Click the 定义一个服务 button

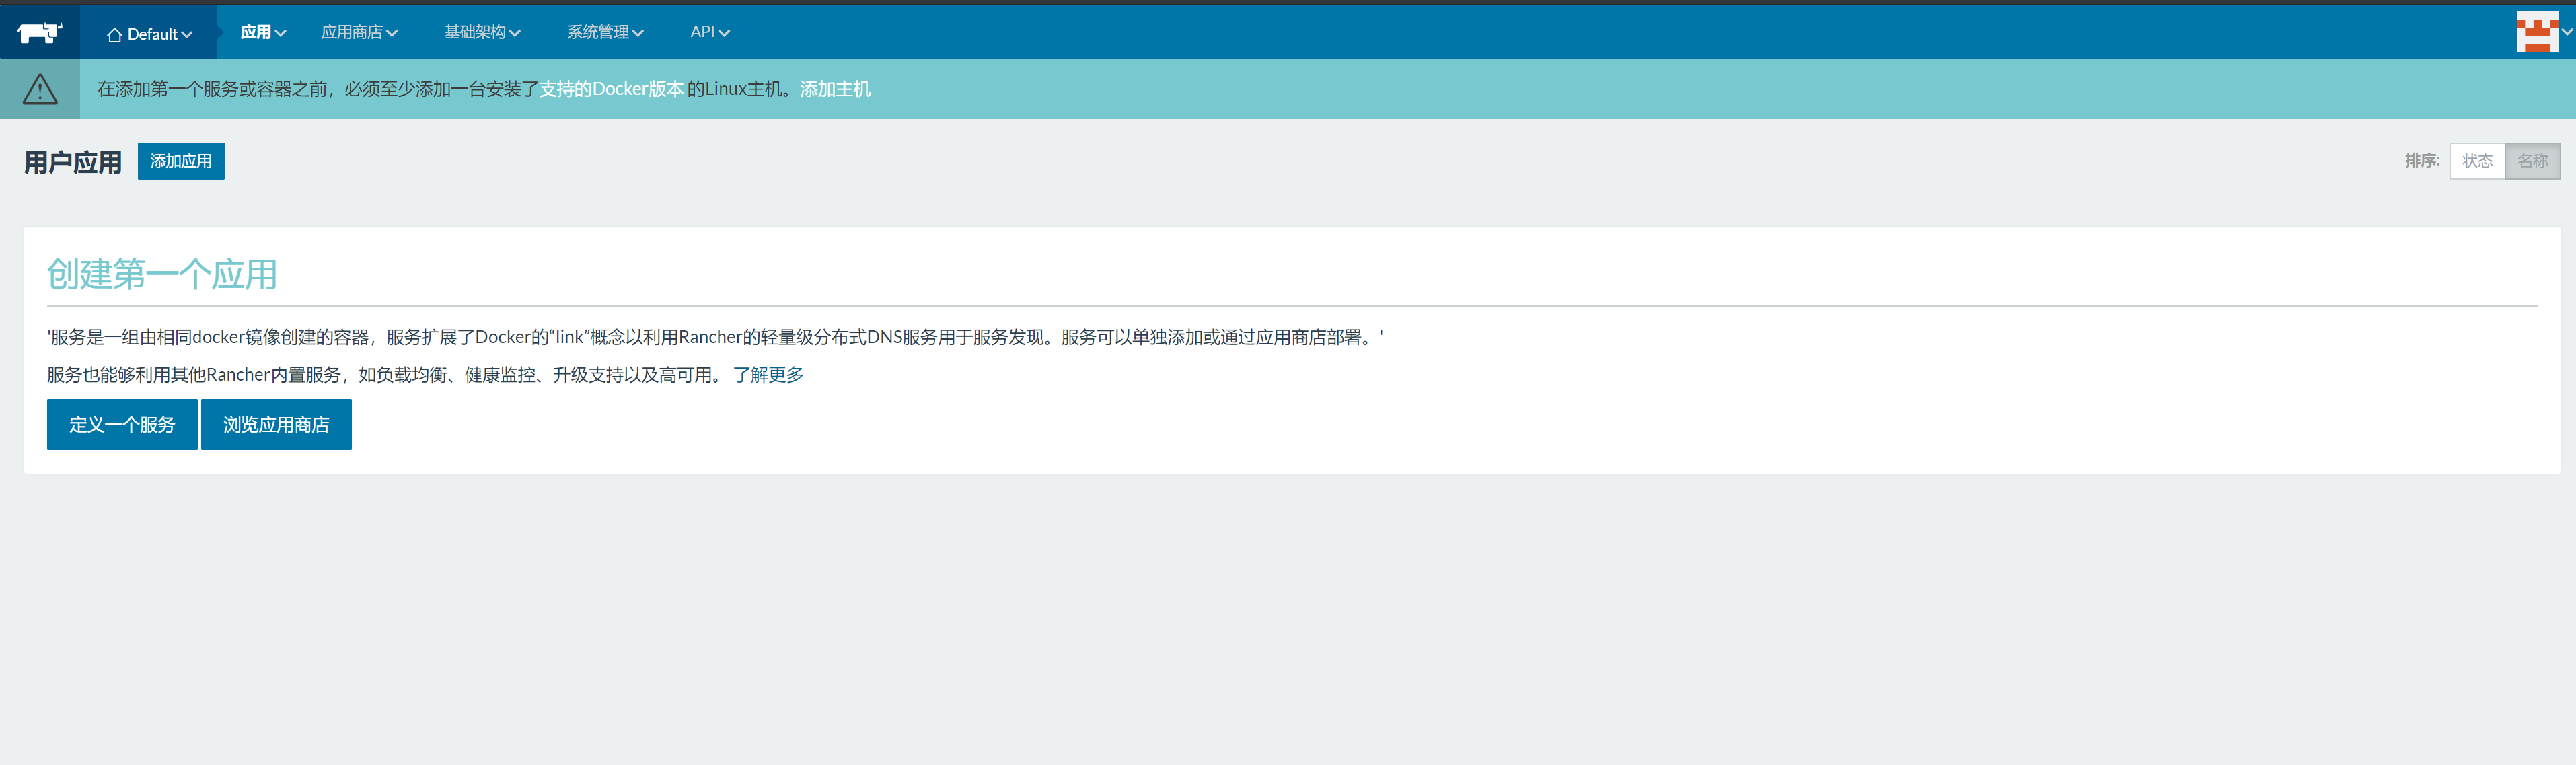point(122,425)
